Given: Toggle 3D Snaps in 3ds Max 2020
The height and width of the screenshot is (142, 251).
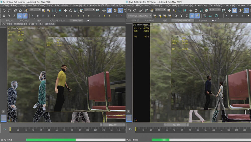Looking at the screenshot, I should click(x=115, y=11).
